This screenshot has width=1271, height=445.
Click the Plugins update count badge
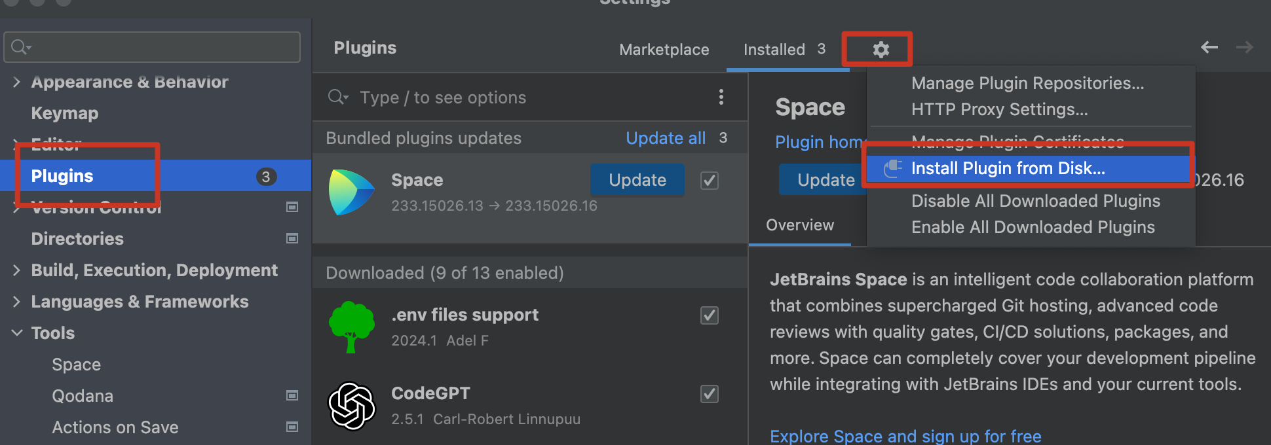[x=266, y=176]
